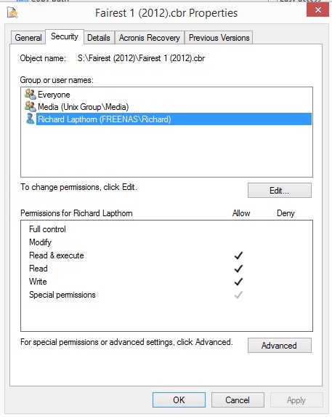332x417 pixels.
Task: Close the Fairest 1 (2012).cbr Properties window
Action: 317,10
